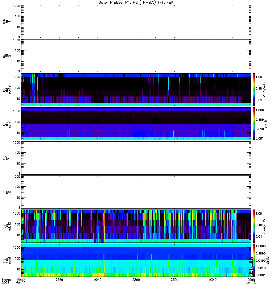Select the thb fbk edc12 mV/m color bar
Screen dimensions: 272x290
(x=254, y=90)
